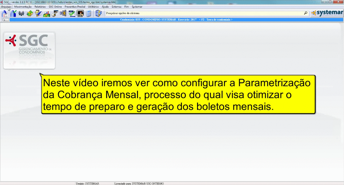
Task: Open the Relatórios menu
Action: click(x=40, y=6)
